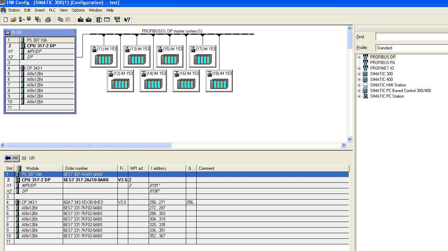The height and width of the screenshot is (251, 448).
Task: Expand the SIMATIC 400 catalog node
Action: tap(359, 79)
